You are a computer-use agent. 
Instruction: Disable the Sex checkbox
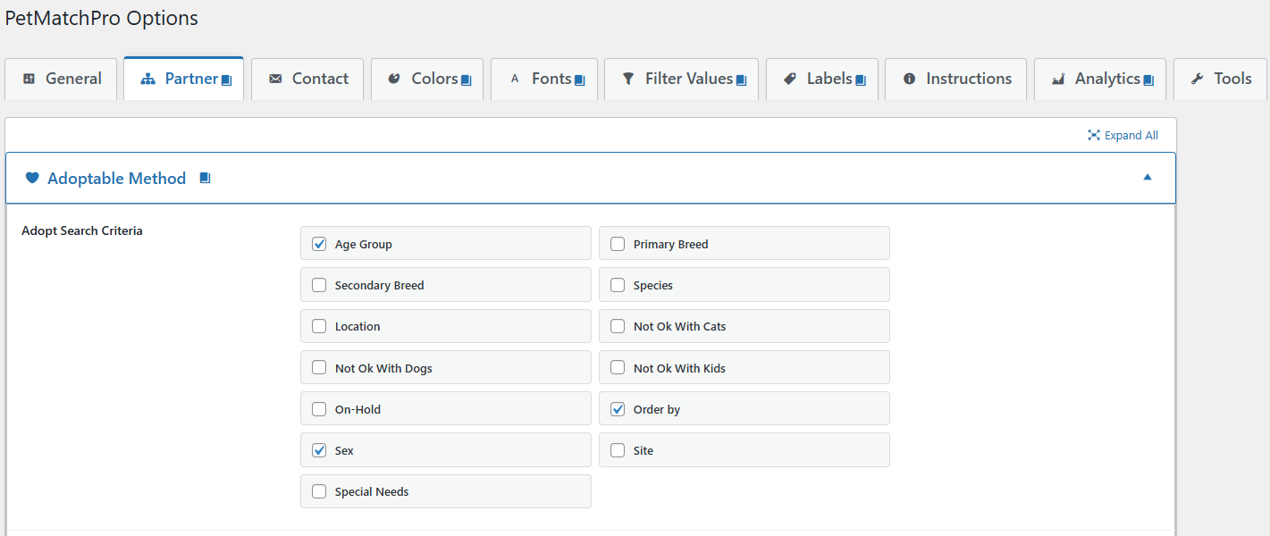[x=319, y=450]
